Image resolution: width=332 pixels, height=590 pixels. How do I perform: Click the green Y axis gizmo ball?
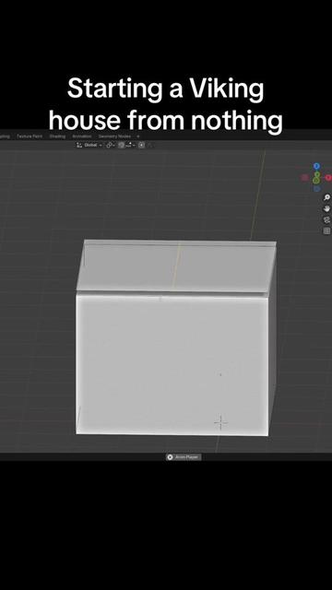pyautogui.click(x=317, y=174)
